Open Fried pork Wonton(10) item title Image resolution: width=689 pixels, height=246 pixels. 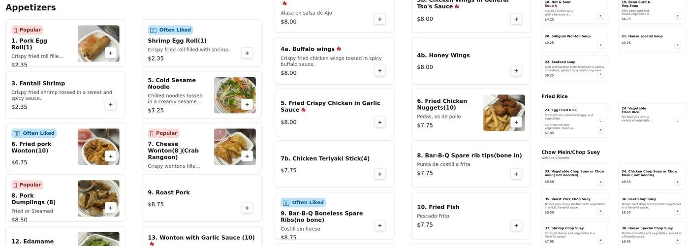point(31,147)
